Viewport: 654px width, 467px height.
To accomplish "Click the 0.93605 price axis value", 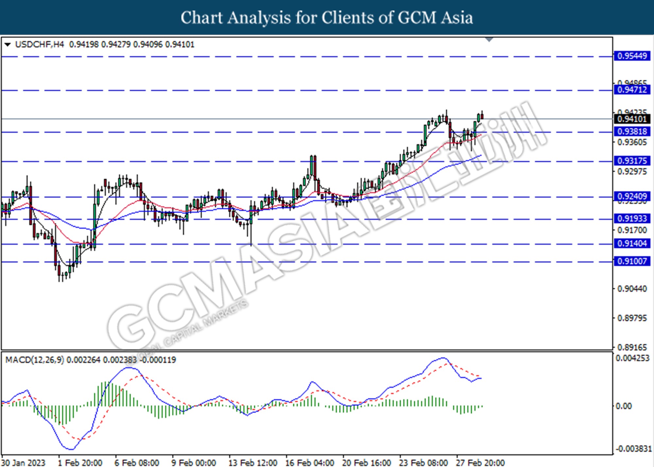I will (632, 142).
